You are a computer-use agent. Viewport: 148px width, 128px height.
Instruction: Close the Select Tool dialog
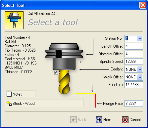click(x=143, y=5)
